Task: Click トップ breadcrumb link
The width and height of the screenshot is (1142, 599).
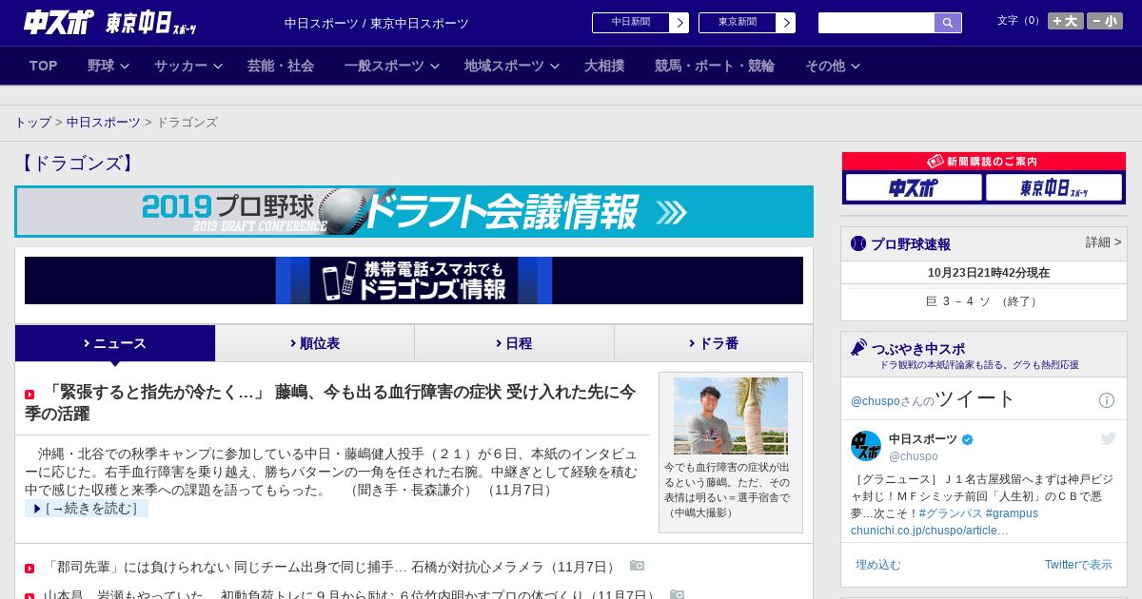Action: 32,123
